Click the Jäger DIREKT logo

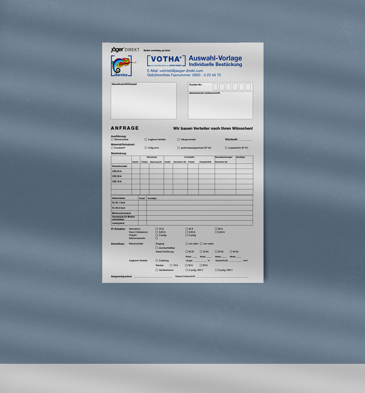coord(125,50)
